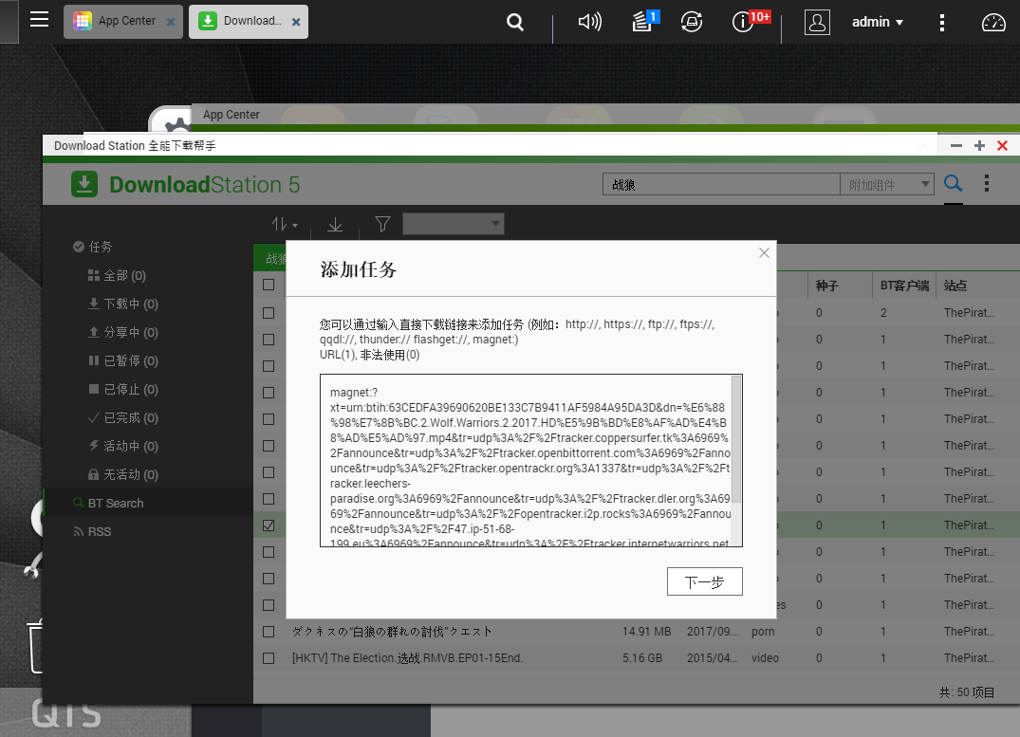Image resolution: width=1020 pixels, height=737 pixels.
Task: Check the [HKTV] The Election row checkbox
Action: click(x=269, y=658)
